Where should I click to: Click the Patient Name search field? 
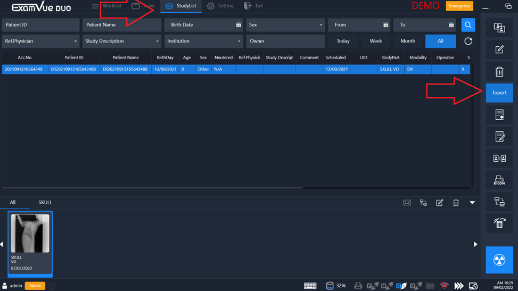pyautogui.click(x=121, y=25)
